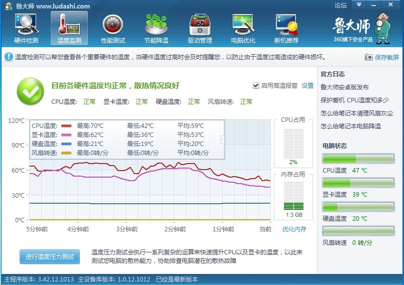The image size is (404, 285).
Task: Click the camera icon beside 保存截屏
Action: [x=369, y=57]
